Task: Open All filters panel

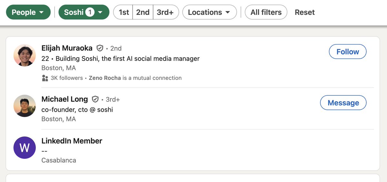Action: 266,12
